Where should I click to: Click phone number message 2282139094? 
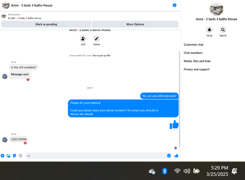[19, 139]
